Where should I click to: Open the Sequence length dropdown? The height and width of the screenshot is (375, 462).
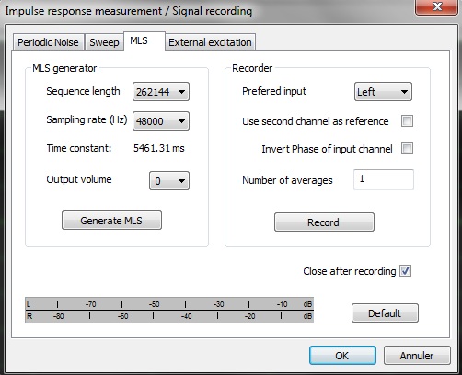pyautogui.click(x=161, y=92)
